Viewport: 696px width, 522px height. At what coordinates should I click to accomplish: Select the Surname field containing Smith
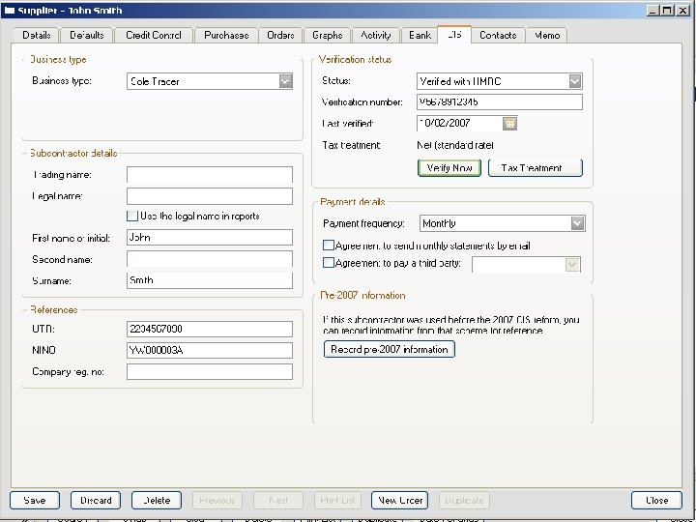[x=210, y=280]
